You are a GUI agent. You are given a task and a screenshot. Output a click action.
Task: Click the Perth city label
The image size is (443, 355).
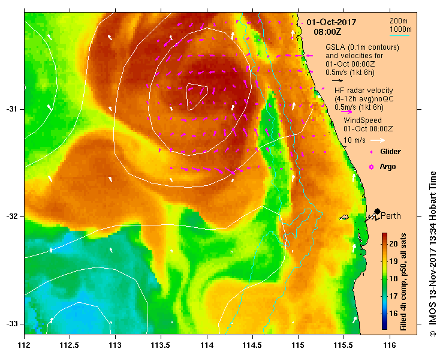coord(391,216)
